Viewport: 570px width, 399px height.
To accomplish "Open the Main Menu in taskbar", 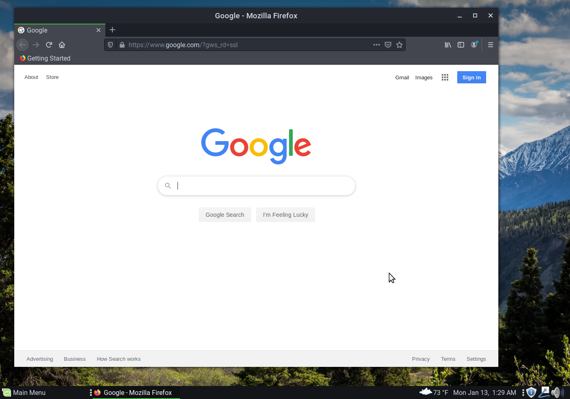I will (x=24, y=392).
